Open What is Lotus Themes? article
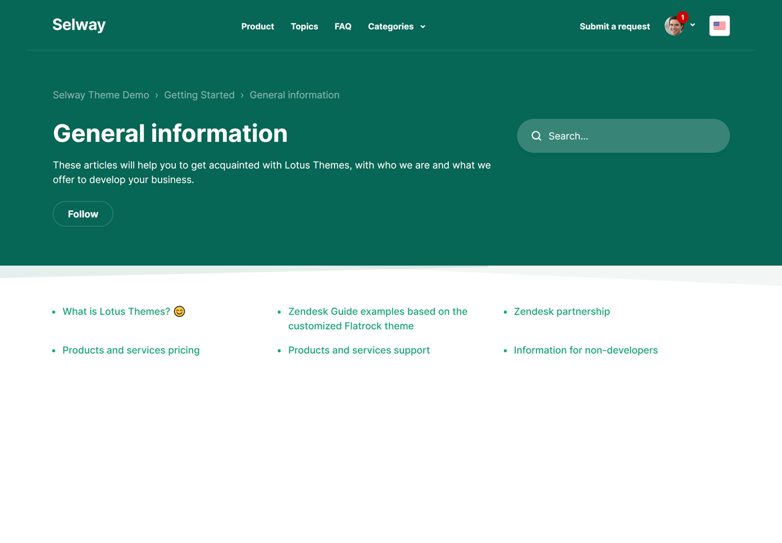The height and width of the screenshot is (543, 782). pyautogui.click(x=124, y=311)
